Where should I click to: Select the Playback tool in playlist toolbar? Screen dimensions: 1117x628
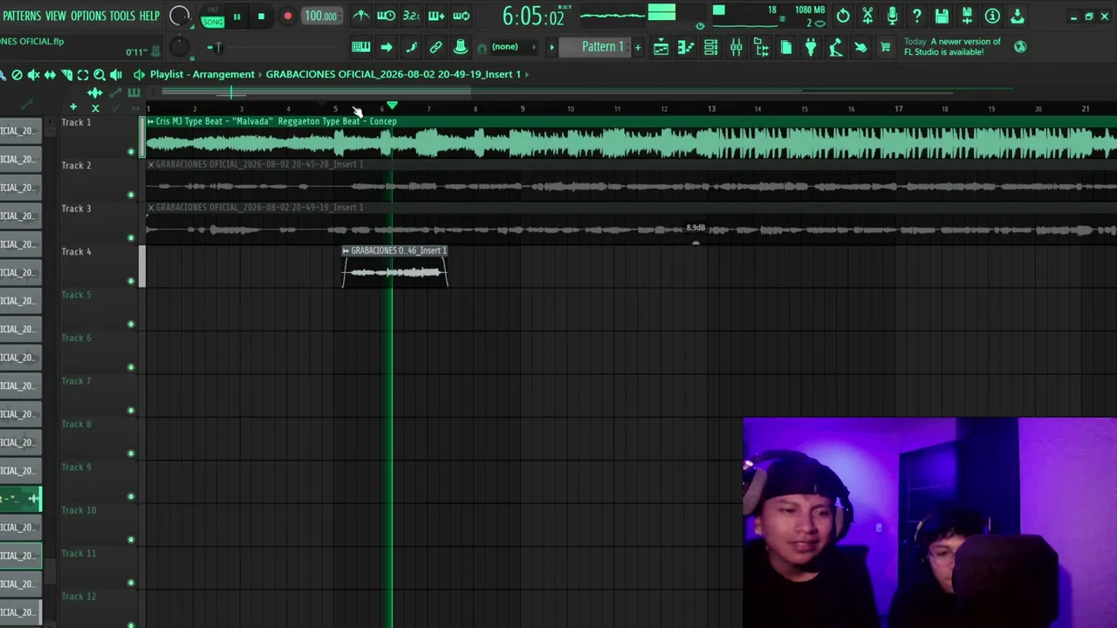pyautogui.click(x=116, y=75)
